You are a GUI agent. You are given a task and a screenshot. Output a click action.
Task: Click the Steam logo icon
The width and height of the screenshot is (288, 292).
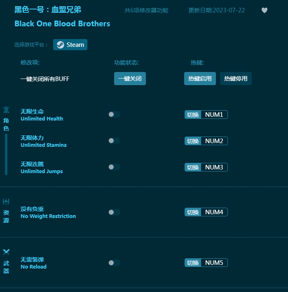point(60,45)
